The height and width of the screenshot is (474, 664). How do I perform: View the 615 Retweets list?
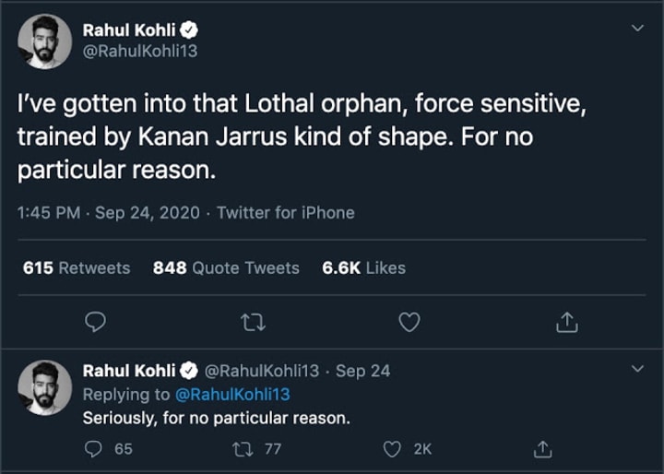[77, 267]
